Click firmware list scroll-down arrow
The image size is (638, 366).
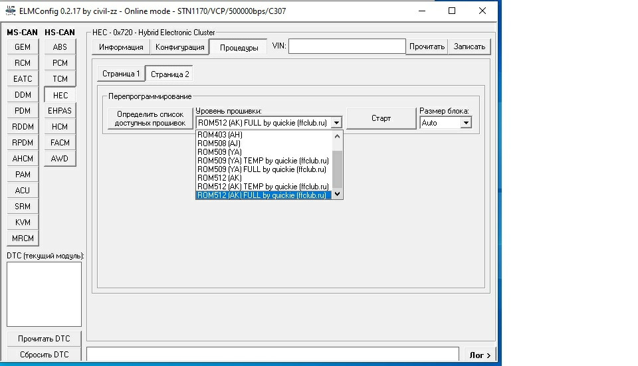click(337, 194)
